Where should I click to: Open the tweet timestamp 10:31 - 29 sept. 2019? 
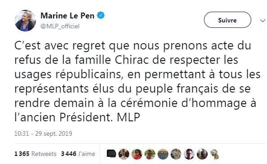[43, 133]
